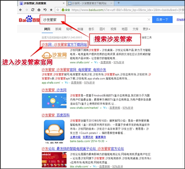185x169 pixels.
Task: Bookmark page with outline star icon
Action: tap(58, 10)
